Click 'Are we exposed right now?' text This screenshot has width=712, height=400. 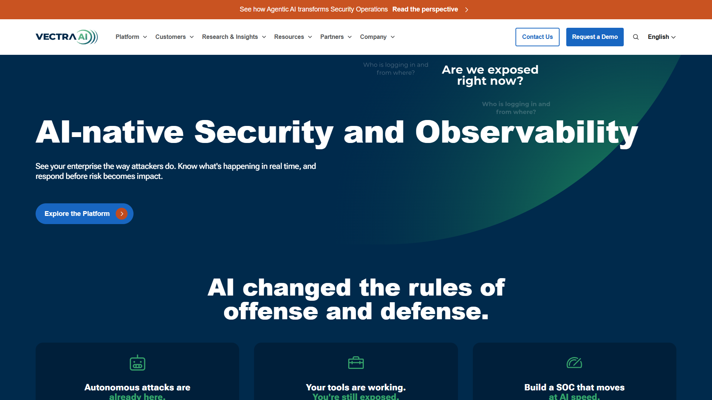tap(490, 75)
